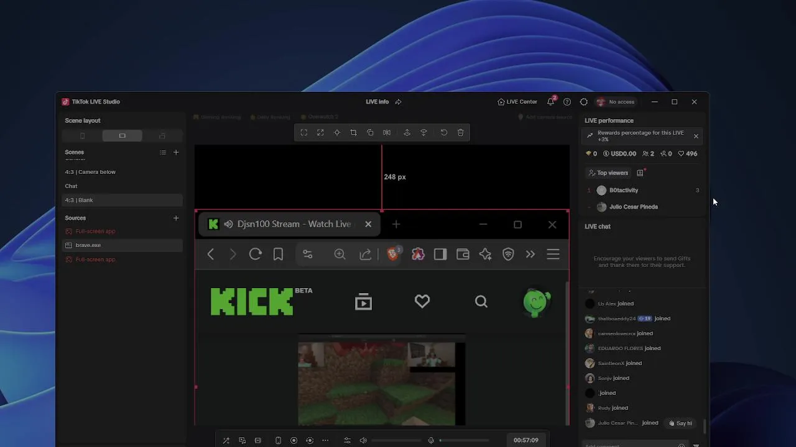The height and width of the screenshot is (447, 796).
Task: Open the audio mixer sliders icon
Action: [x=347, y=440]
